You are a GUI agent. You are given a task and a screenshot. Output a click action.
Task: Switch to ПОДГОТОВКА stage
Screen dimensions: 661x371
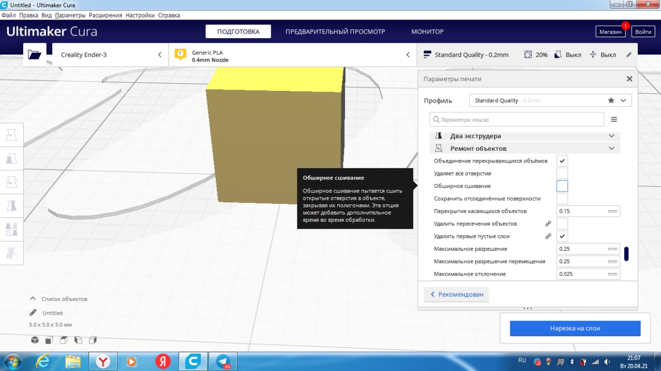coord(238,31)
